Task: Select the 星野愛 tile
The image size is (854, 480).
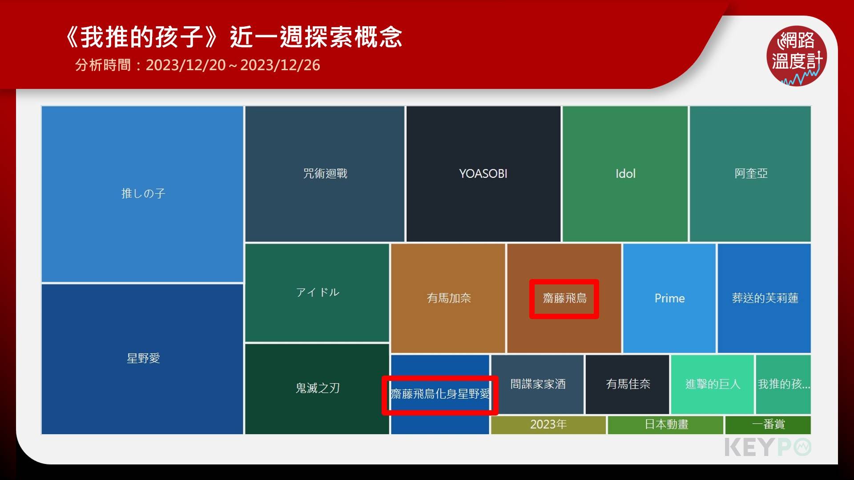Action: click(x=142, y=359)
